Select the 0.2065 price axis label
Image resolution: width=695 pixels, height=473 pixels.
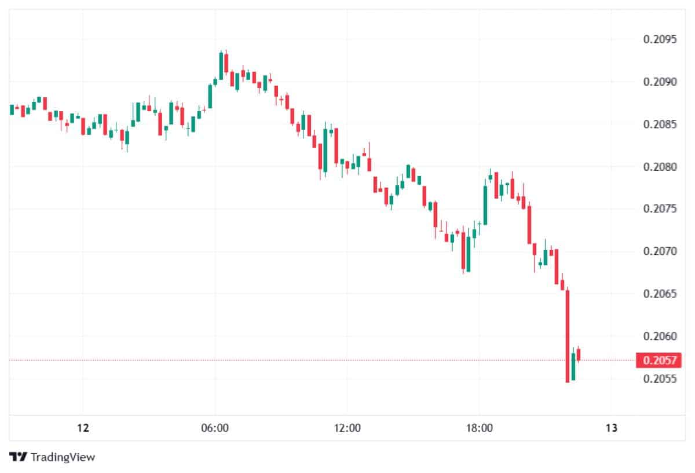(x=660, y=294)
